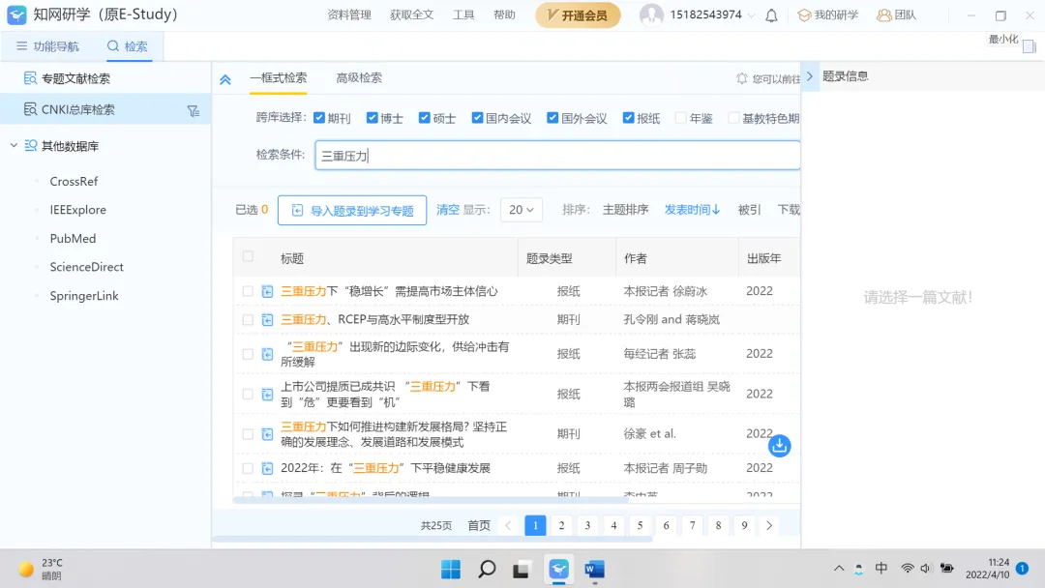
Task: Click the 知网研学 app logo
Action: tap(16, 15)
